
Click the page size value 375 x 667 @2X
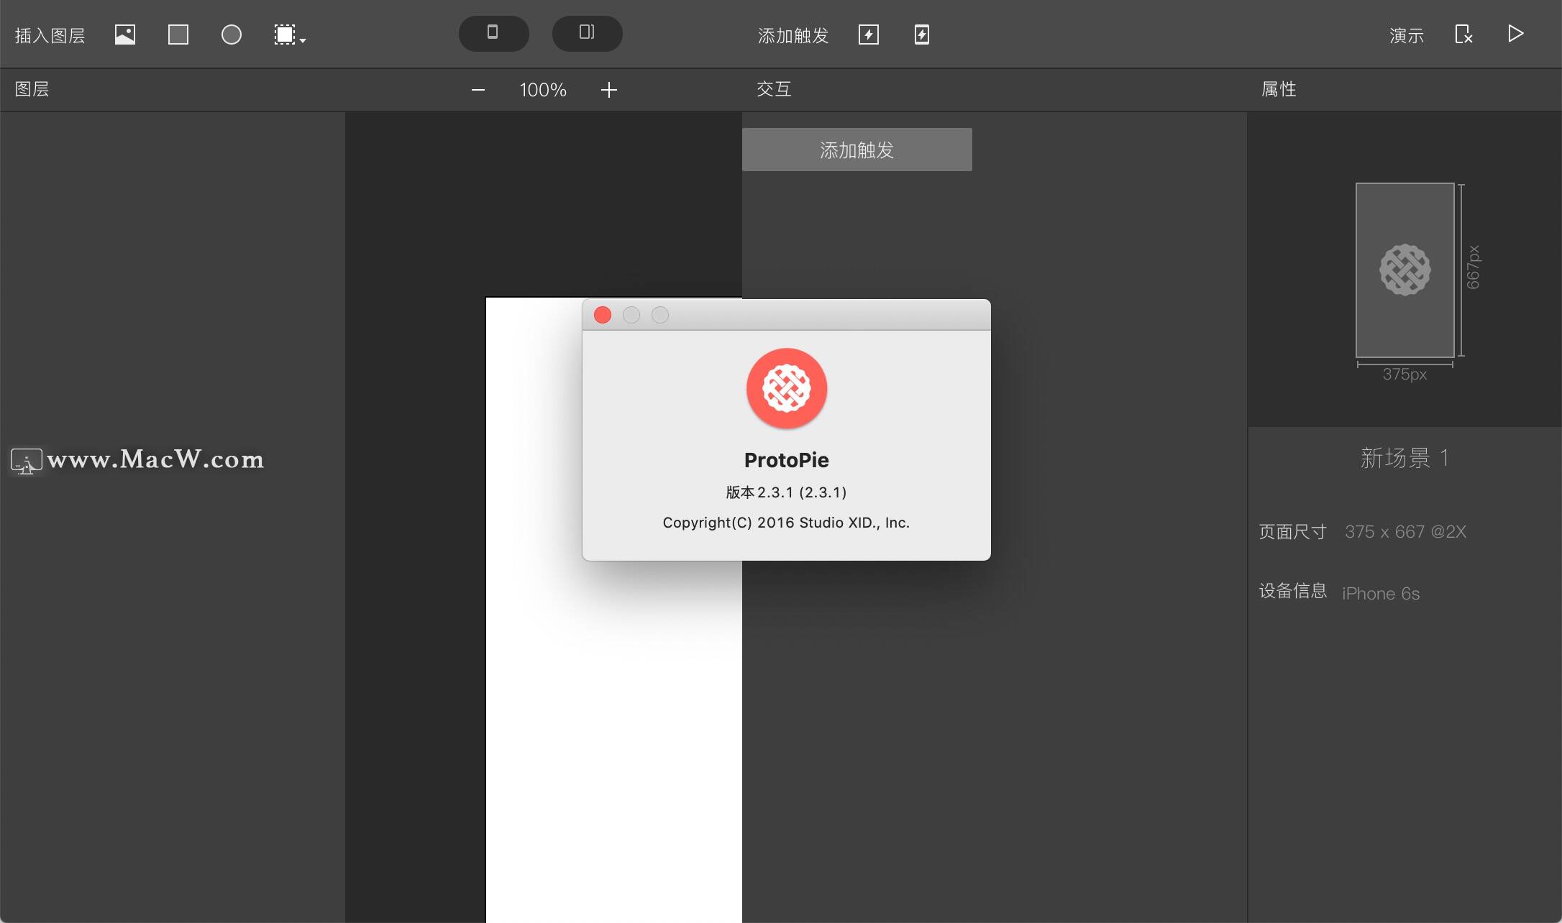1405,531
